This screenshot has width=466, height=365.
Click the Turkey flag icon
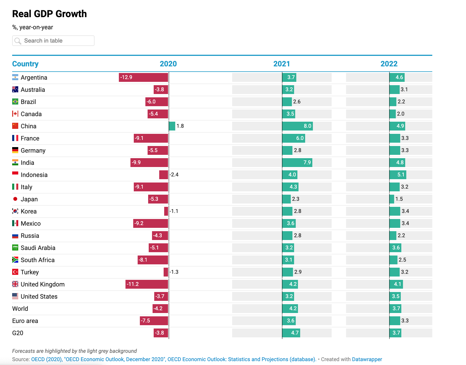click(15, 272)
